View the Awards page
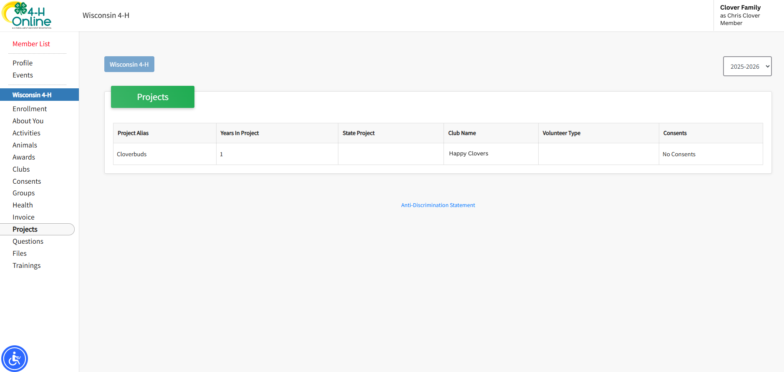 click(x=24, y=157)
